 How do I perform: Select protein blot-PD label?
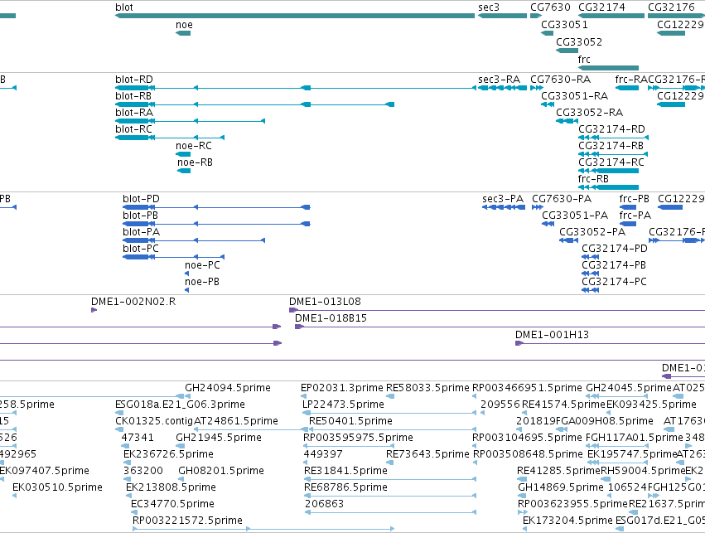141,199
